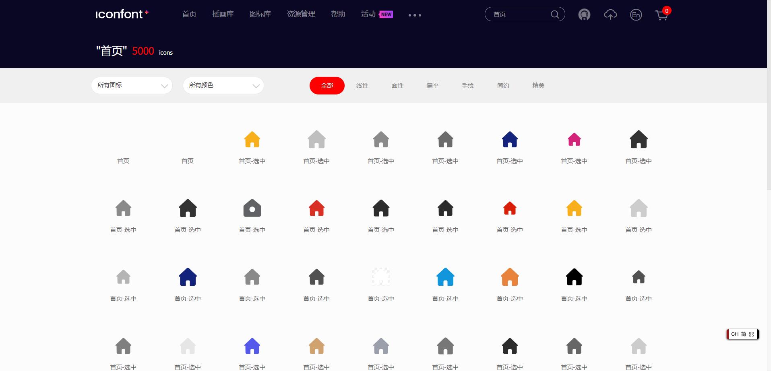The image size is (771, 371).
Task: Click the search magnifier icon
Action: [x=554, y=14]
